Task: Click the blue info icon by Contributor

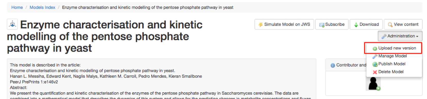Action: (x=333, y=65)
